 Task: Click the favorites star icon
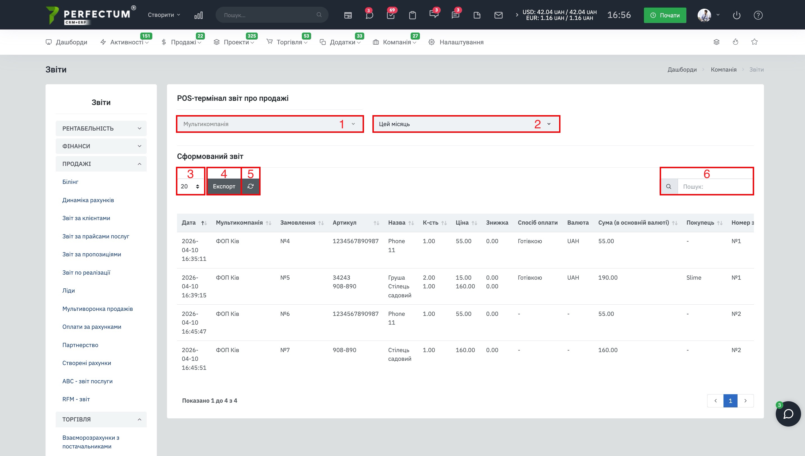tap(754, 42)
